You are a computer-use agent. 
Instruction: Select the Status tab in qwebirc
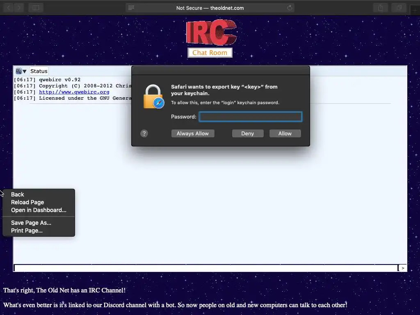pos(39,71)
